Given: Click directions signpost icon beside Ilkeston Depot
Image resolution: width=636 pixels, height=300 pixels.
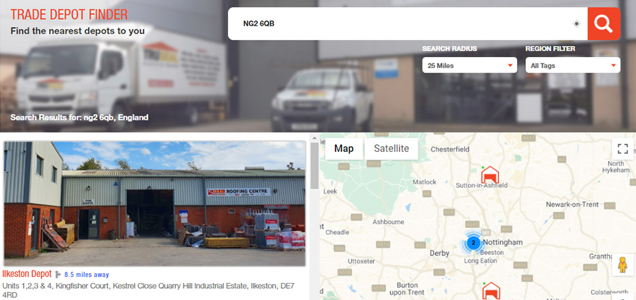Looking at the screenshot, I should tap(58, 274).
